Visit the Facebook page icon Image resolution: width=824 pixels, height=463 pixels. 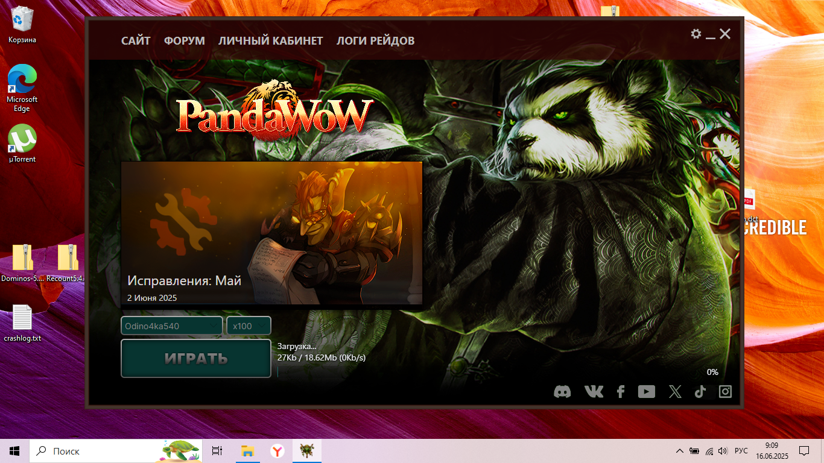point(621,392)
